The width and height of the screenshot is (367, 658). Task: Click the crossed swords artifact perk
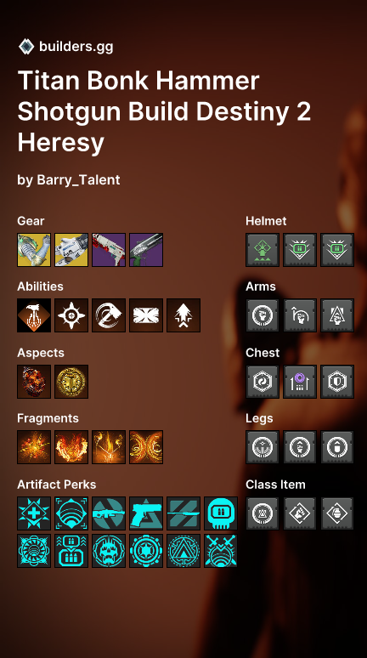tap(221, 551)
